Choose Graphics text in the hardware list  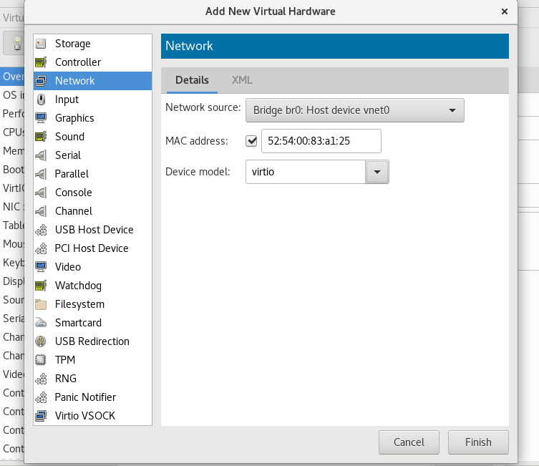click(x=74, y=118)
